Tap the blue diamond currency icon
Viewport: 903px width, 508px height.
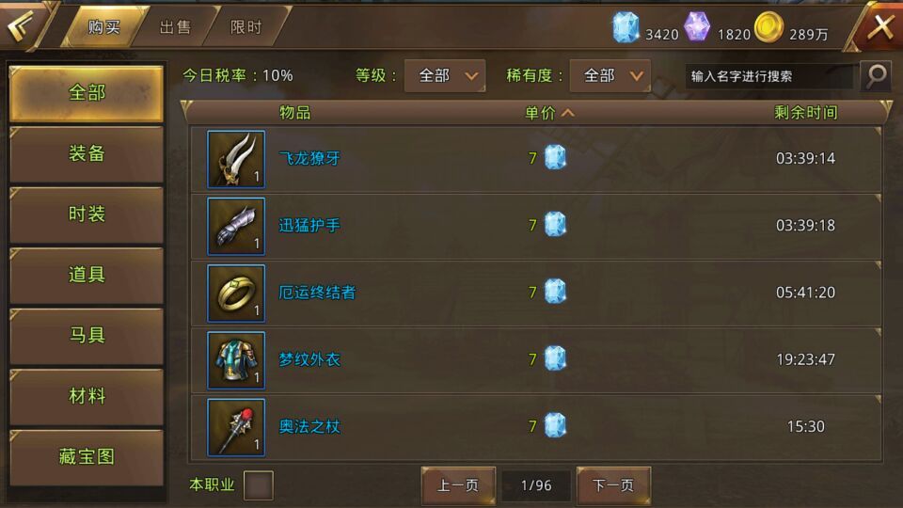tap(626, 27)
